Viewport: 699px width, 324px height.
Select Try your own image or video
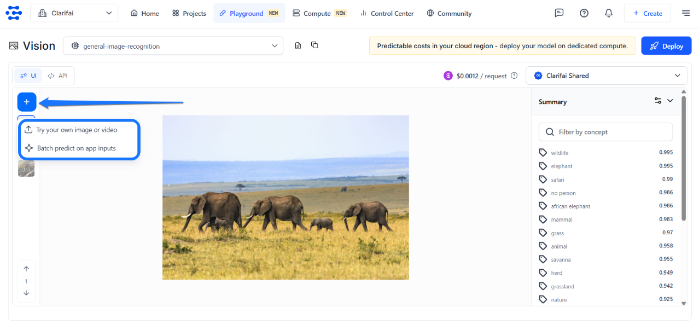77,130
